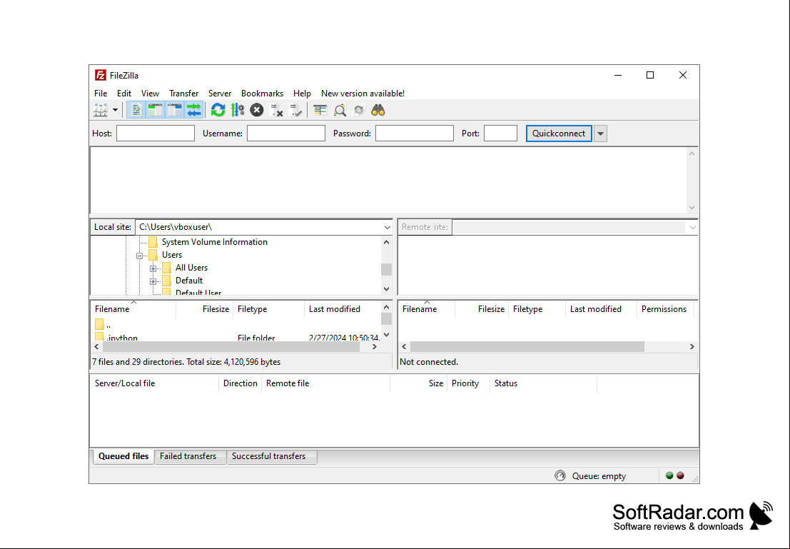Image resolution: width=790 pixels, height=549 pixels.
Task: Open the Transfer menu
Action: [x=184, y=94]
